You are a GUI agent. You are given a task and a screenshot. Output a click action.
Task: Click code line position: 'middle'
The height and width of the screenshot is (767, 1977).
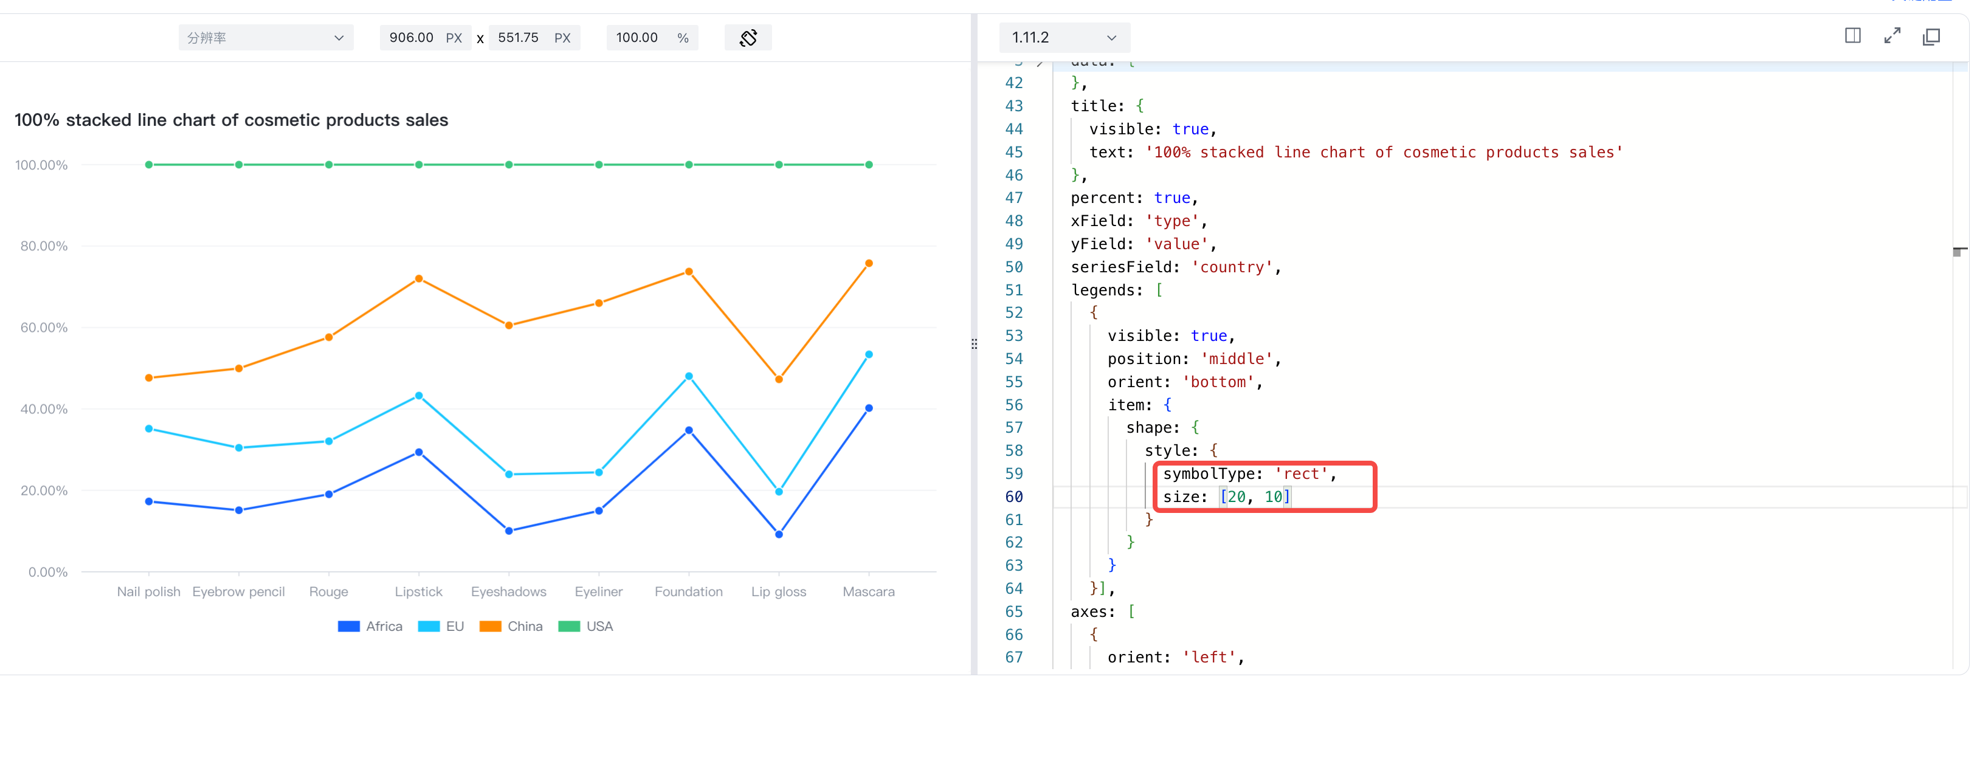pyautogui.click(x=1194, y=359)
